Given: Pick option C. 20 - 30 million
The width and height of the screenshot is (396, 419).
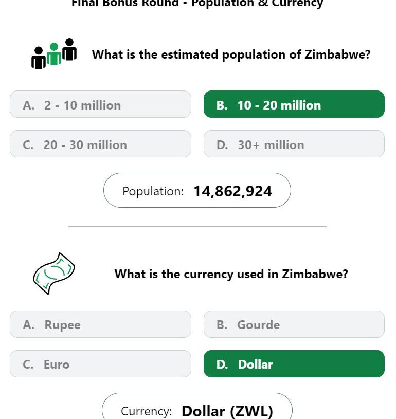Looking at the screenshot, I should [100, 144].
